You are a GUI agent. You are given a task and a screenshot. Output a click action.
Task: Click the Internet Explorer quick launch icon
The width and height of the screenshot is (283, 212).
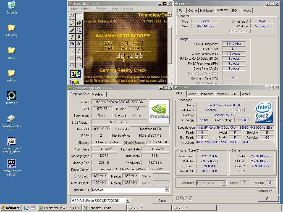pos(26,208)
